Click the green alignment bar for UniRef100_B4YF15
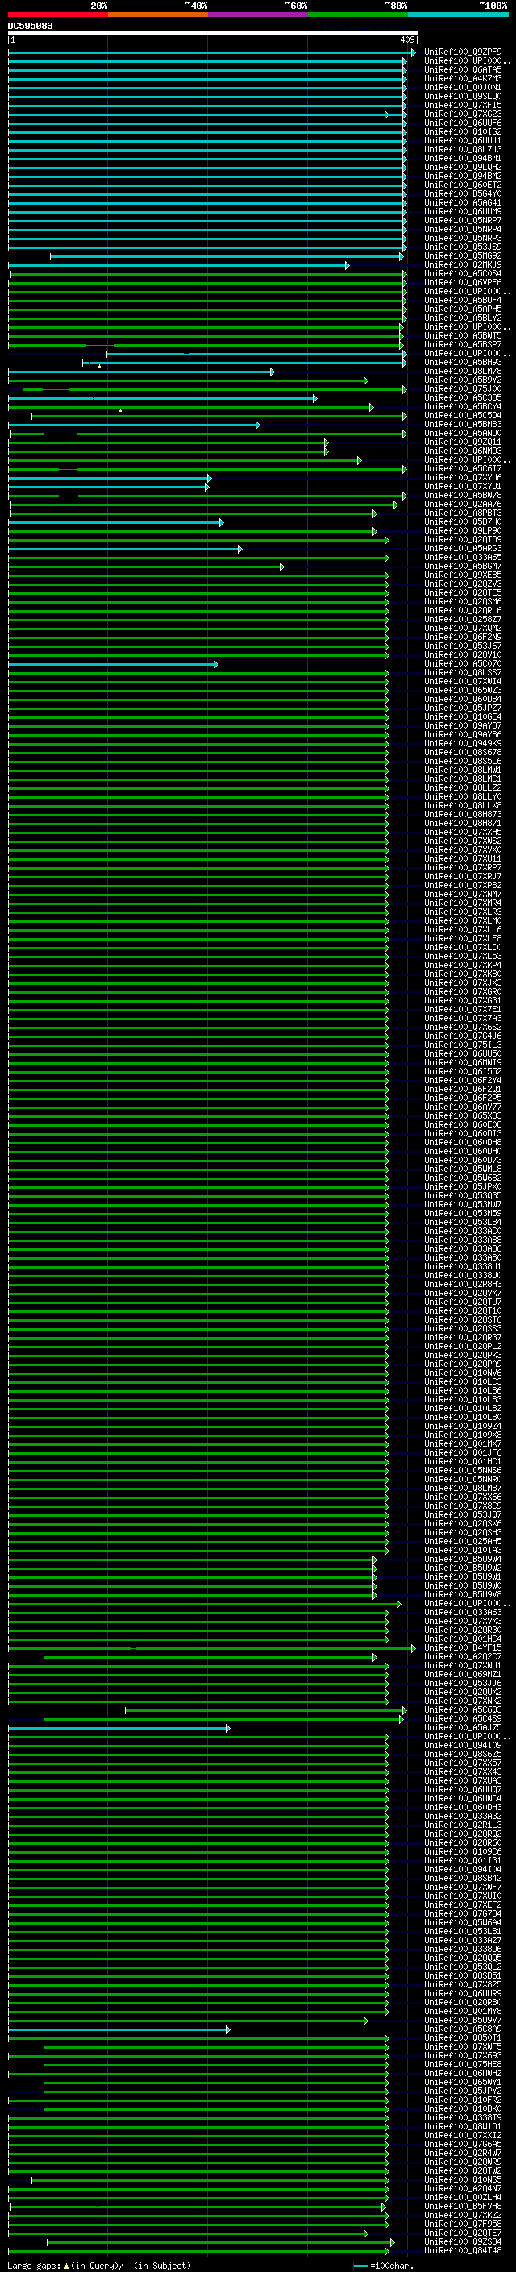The height and width of the screenshot is (2272, 516). [x=212, y=1648]
